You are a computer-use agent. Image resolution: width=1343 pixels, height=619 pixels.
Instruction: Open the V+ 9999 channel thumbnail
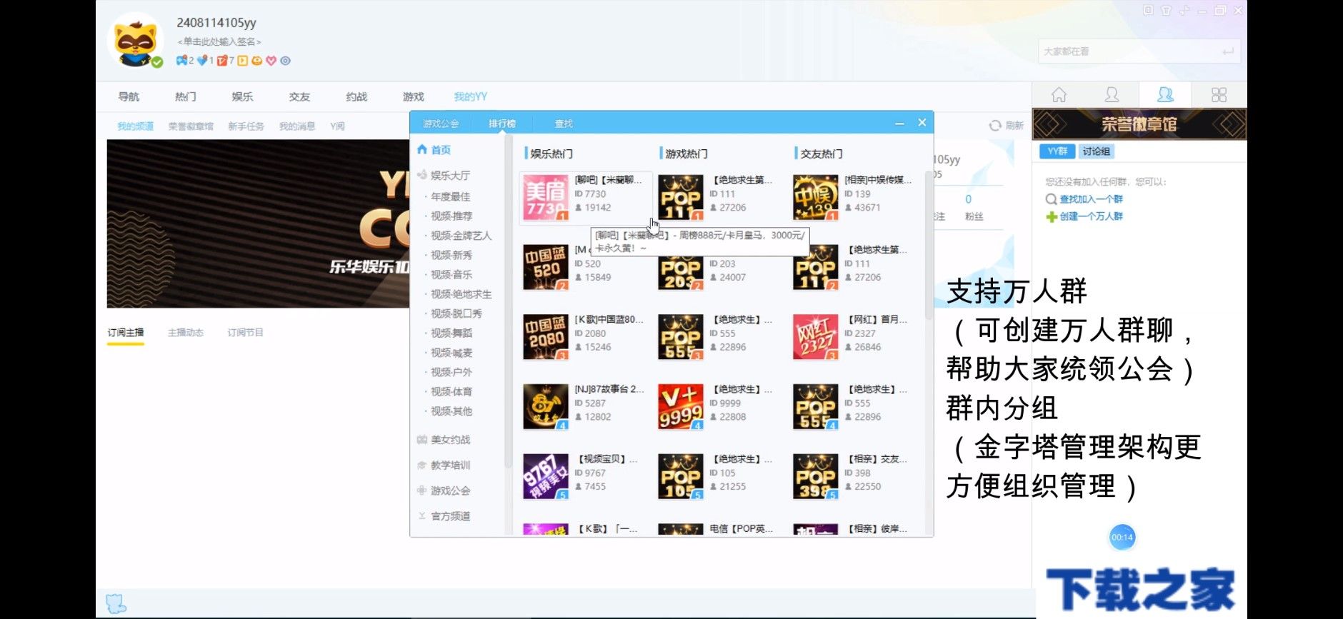[681, 406]
